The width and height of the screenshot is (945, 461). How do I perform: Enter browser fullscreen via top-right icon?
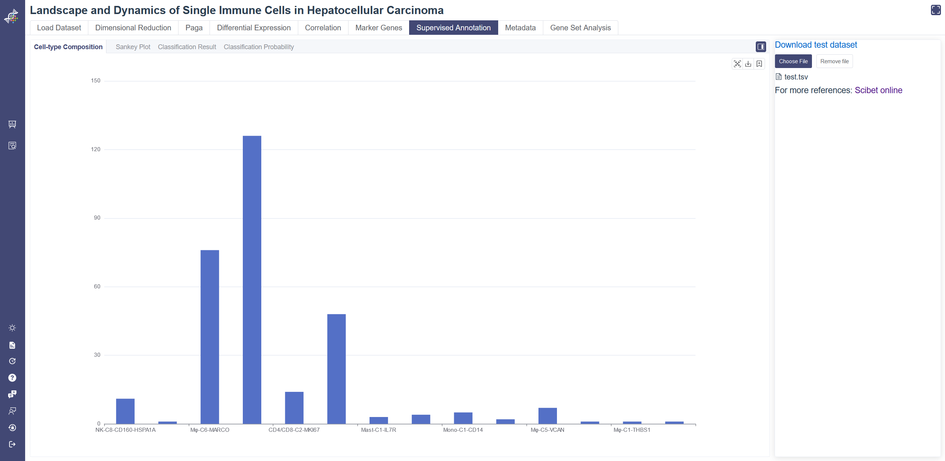(935, 10)
